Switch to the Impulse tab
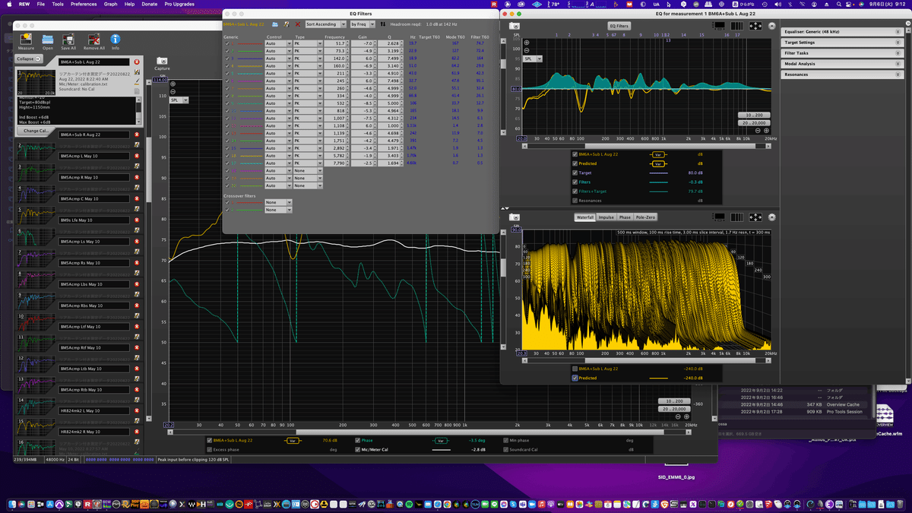This screenshot has height=513, width=912. tap(606, 217)
